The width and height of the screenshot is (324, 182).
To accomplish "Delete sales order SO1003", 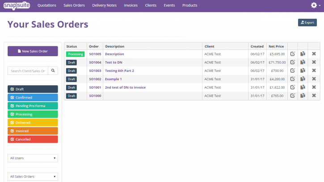I will 314,70.
